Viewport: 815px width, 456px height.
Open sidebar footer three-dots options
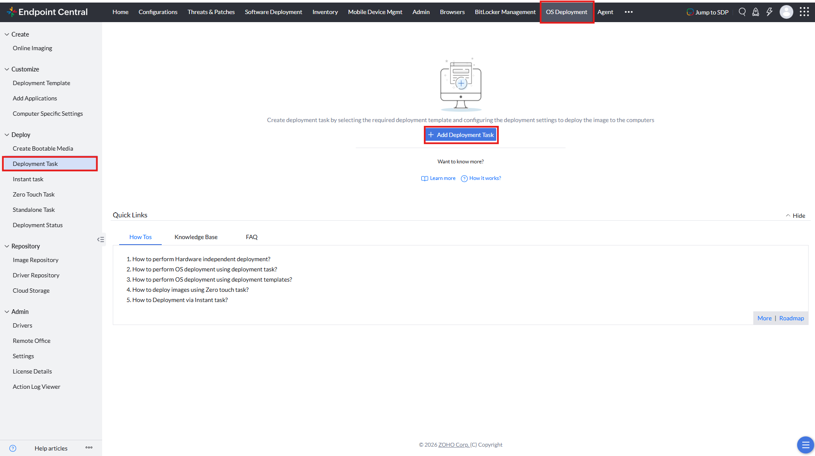pyautogui.click(x=89, y=447)
